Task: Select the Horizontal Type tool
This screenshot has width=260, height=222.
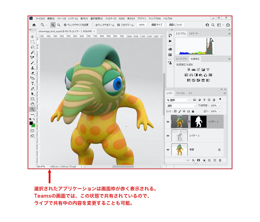Action: point(32,84)
